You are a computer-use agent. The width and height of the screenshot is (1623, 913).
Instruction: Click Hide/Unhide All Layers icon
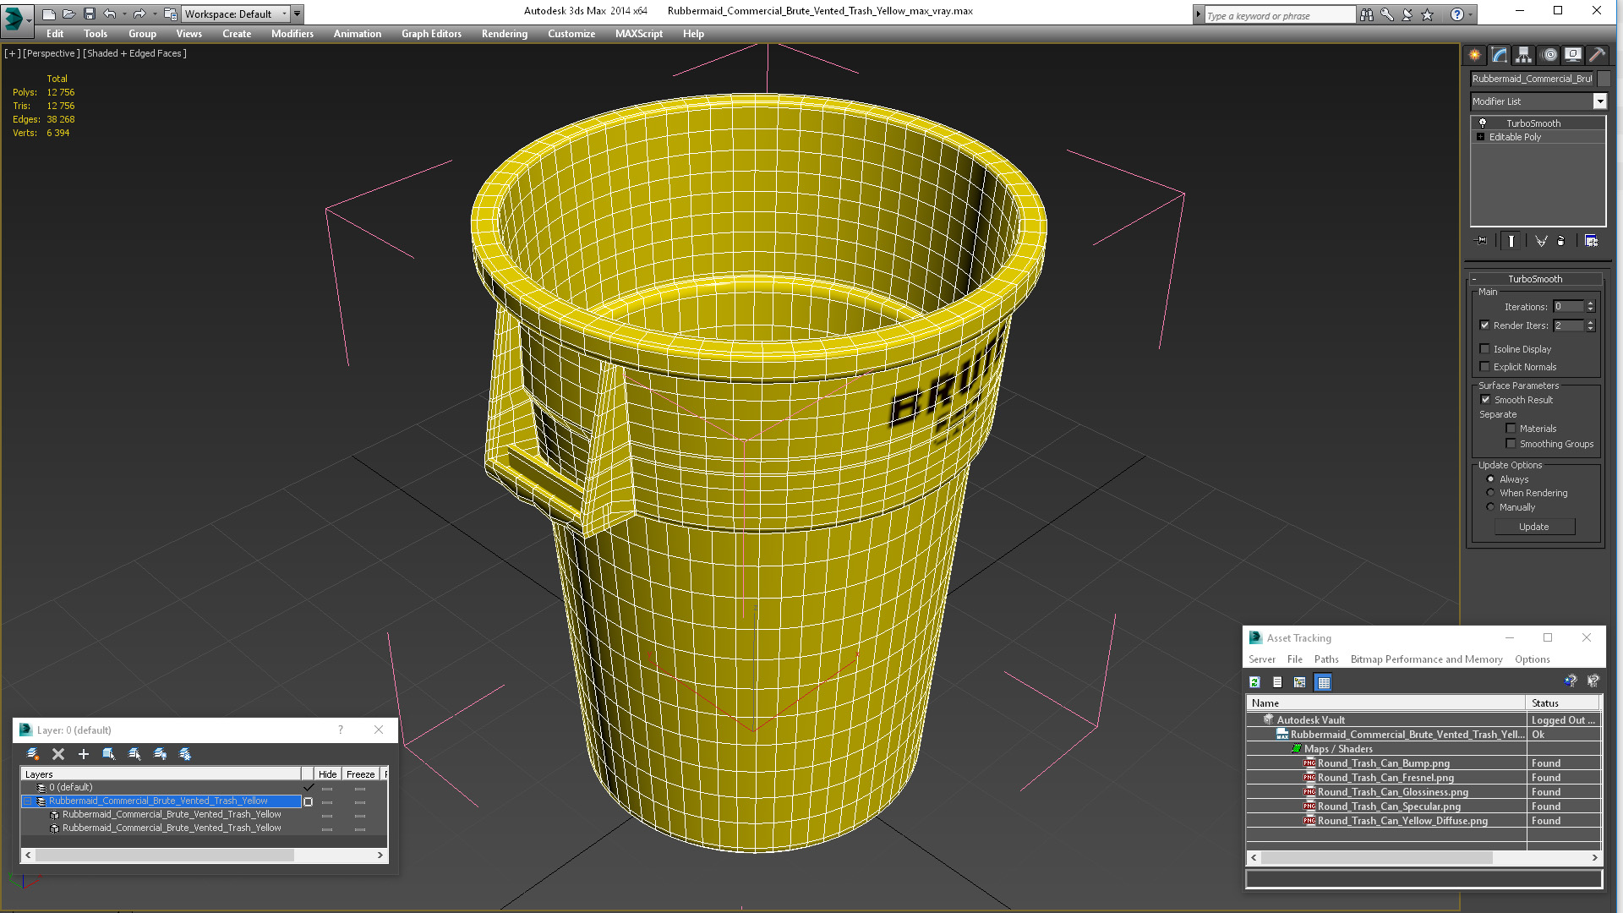[160, 754]
